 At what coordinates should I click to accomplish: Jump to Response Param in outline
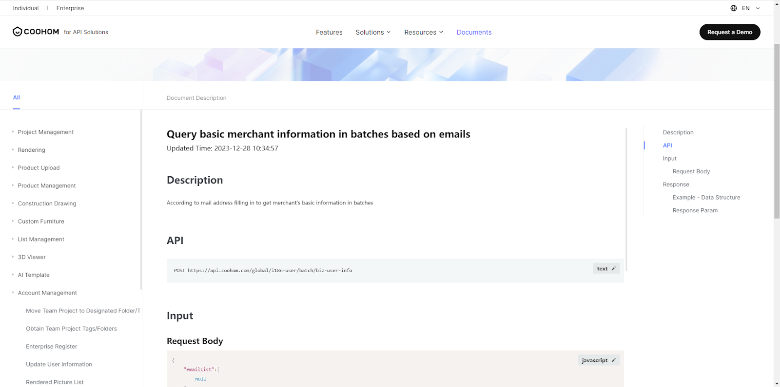pos(695,211)
